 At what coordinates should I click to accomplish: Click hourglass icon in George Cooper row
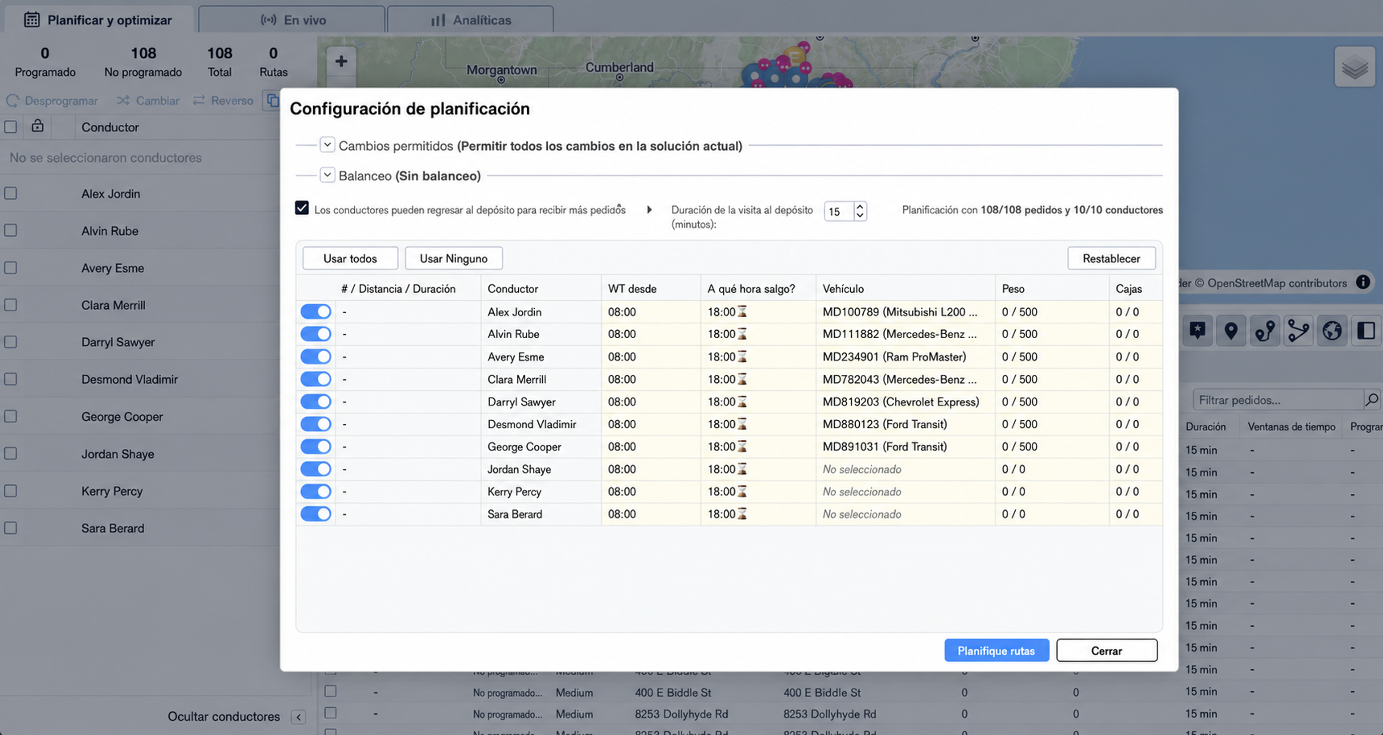[742, 447]
